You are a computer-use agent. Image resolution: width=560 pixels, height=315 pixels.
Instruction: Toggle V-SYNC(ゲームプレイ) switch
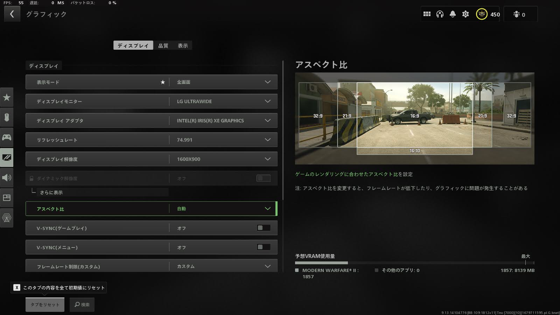(x=263, y=228)
